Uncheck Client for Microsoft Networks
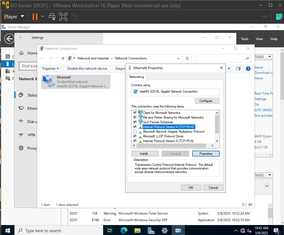 point(135,113)
